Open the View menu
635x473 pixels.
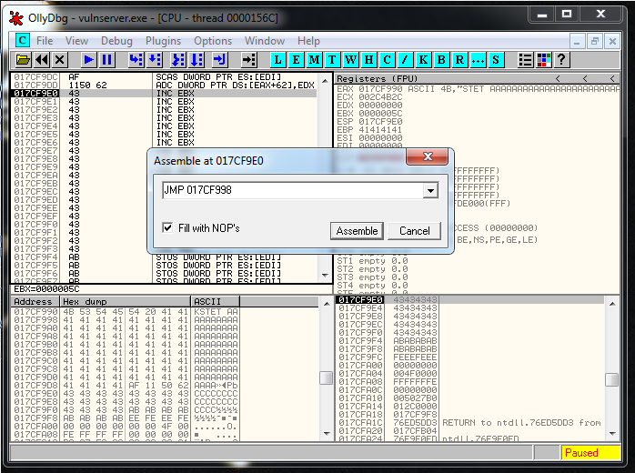point(76,41)
